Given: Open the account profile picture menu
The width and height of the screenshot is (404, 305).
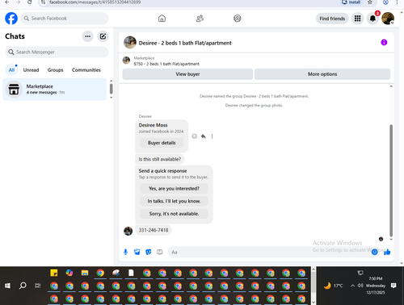Looking at the screenshot, I should coord(388,19).
